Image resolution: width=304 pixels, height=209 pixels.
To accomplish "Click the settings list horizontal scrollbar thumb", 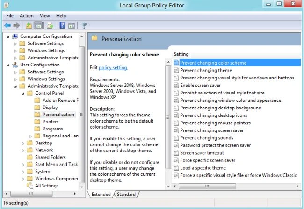I will (x=207, y=186).
